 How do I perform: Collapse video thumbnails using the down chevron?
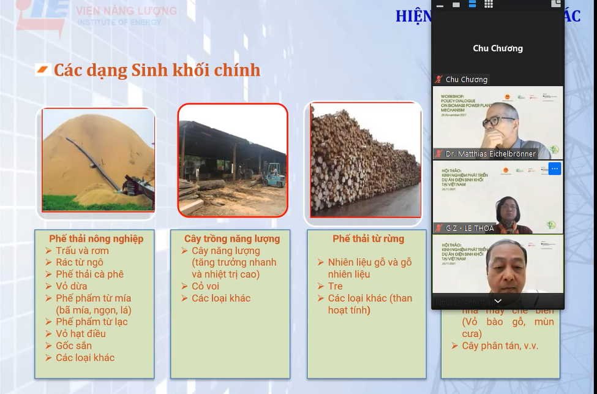(x=498, y=301)
